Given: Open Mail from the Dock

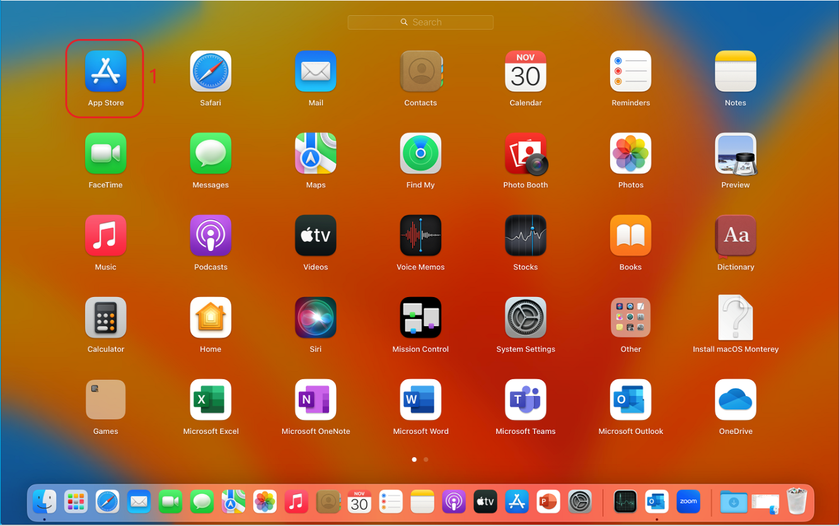Looking at the screenshot, I should tap(139, 502).
